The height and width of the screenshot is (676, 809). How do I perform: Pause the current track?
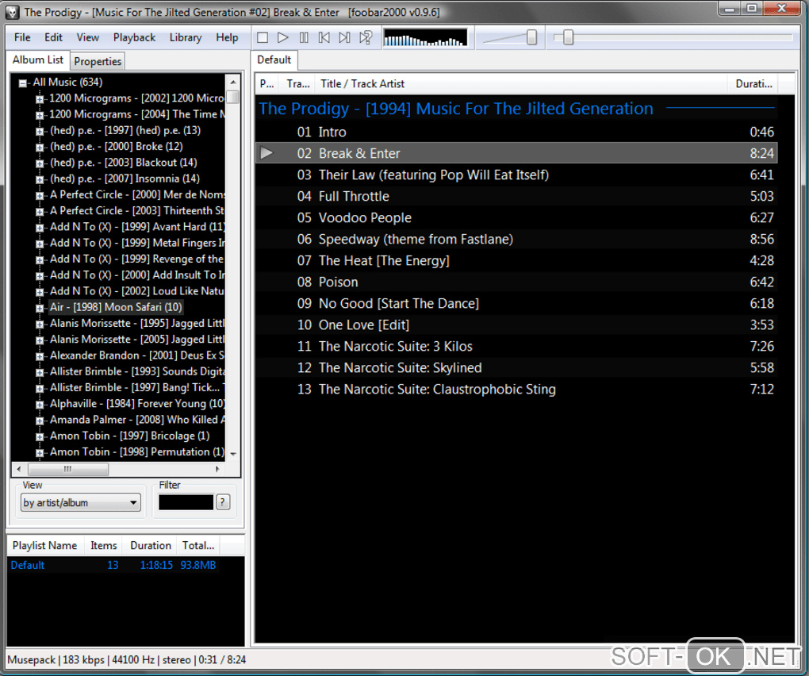coord(304,37)
